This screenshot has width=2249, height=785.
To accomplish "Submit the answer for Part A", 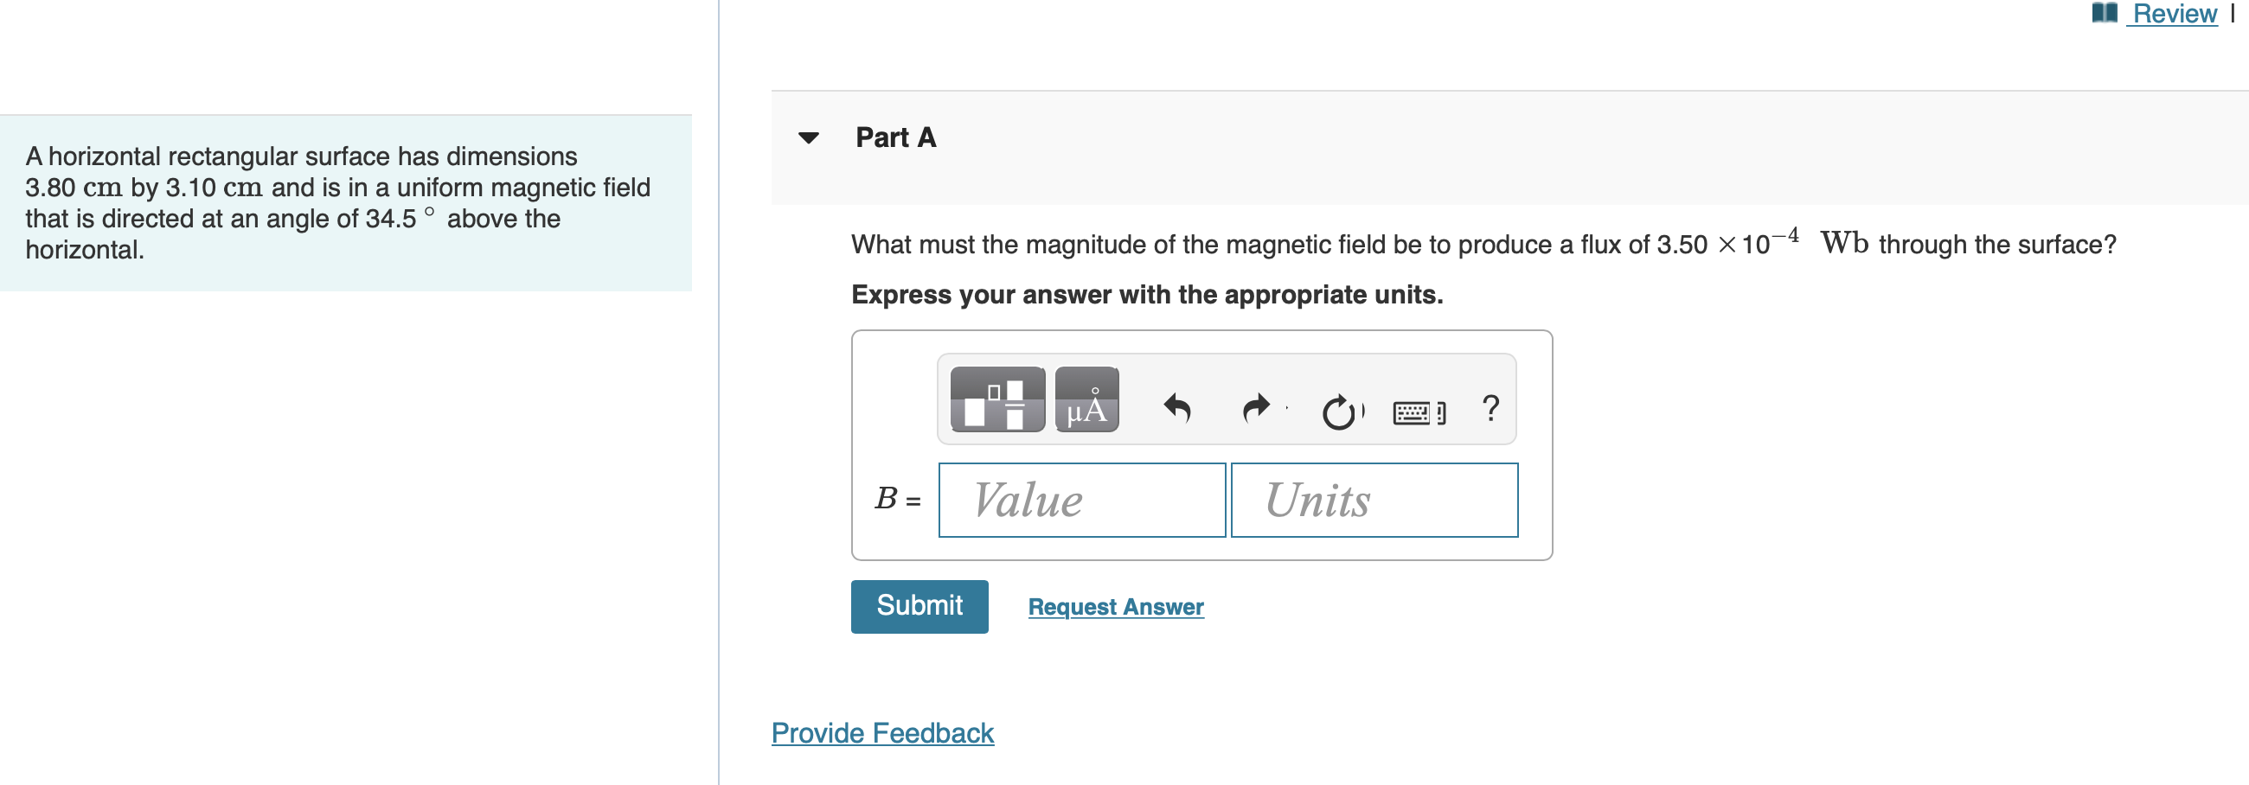I will coord(919,604).
